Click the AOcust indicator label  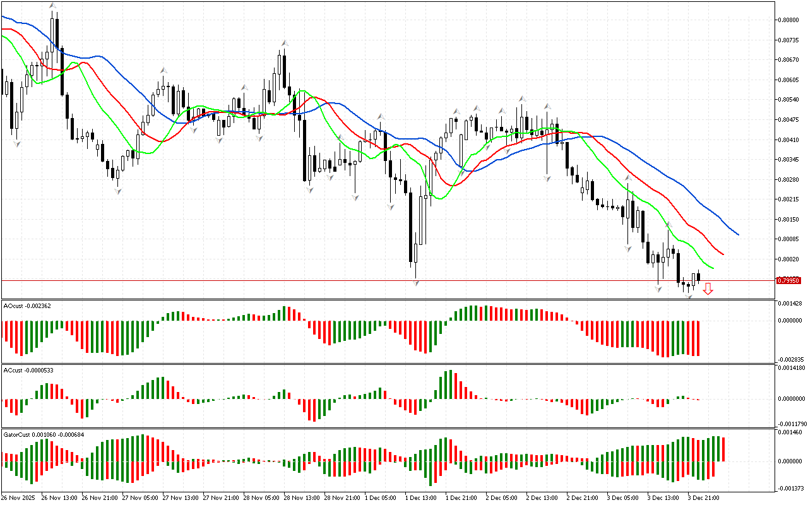[x=27, y=306]
